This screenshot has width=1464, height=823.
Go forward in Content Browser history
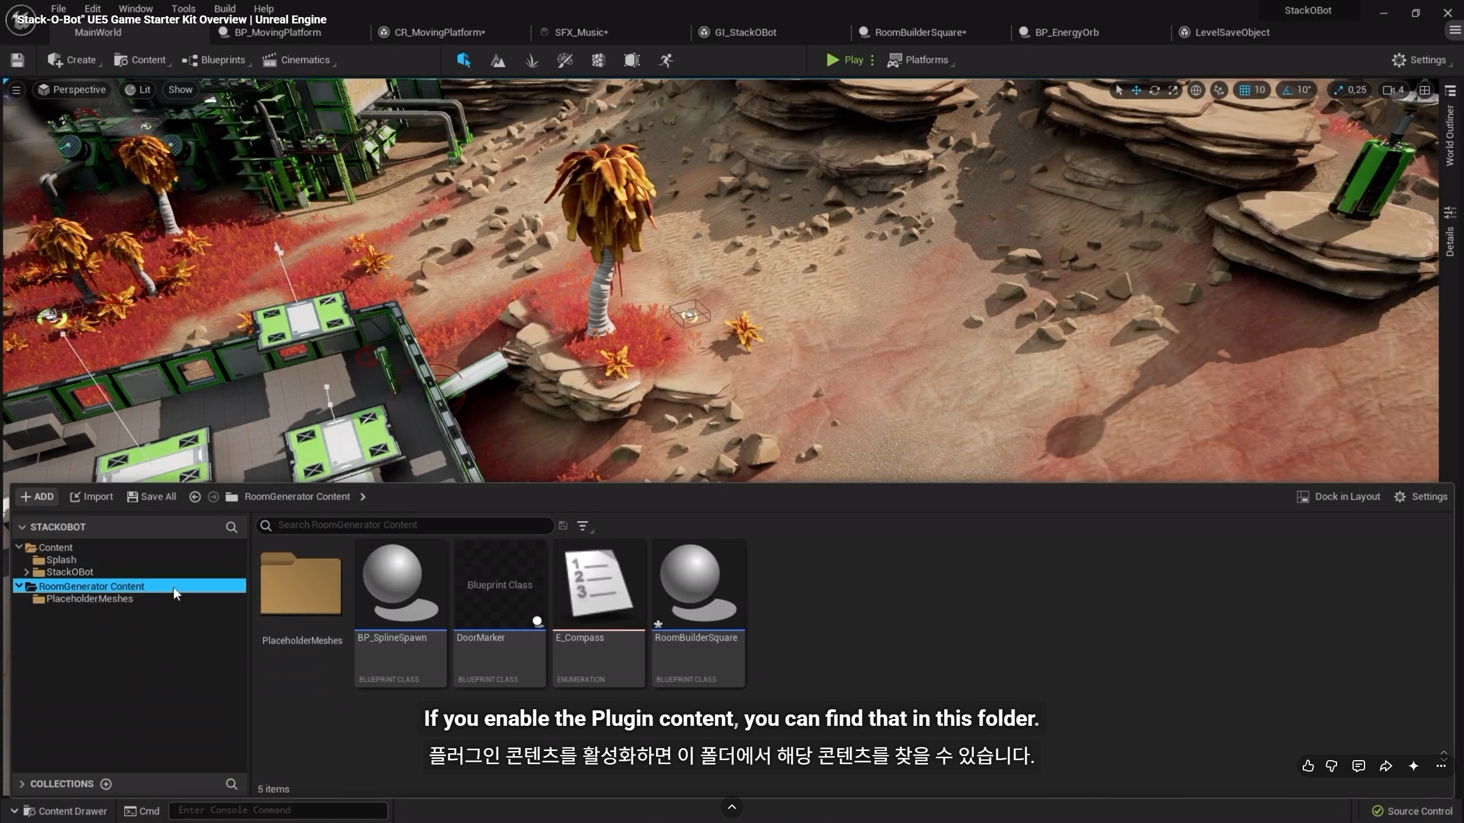[x=213, y=497]
